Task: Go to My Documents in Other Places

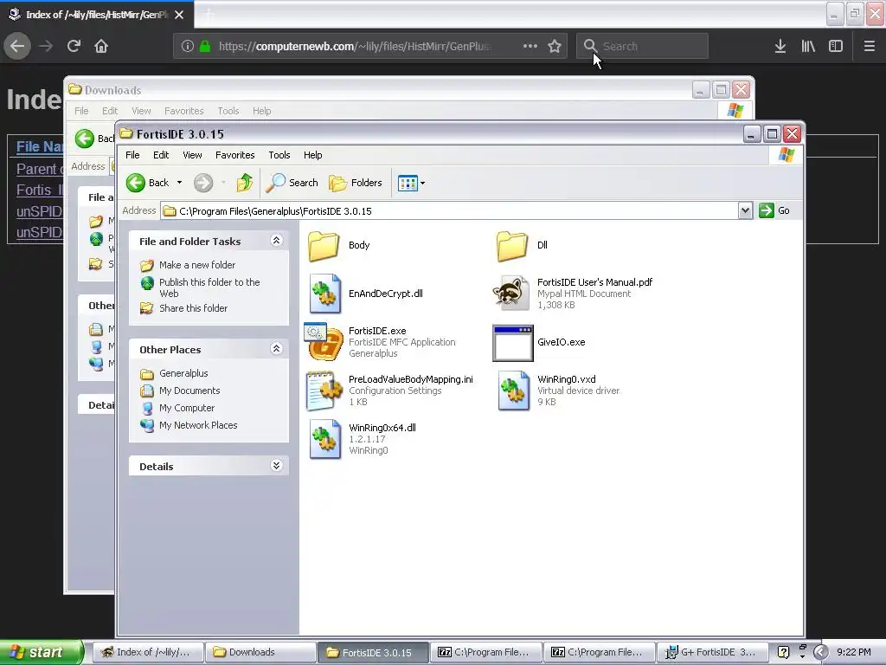Action: pyautogui.click(x=189, y=391)
